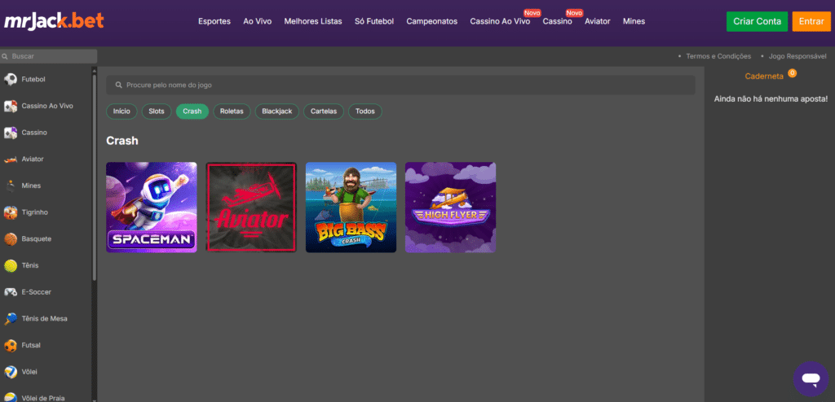835x402 pixels.
Task: Open Aviator in the top navigation
Action: 598,21
